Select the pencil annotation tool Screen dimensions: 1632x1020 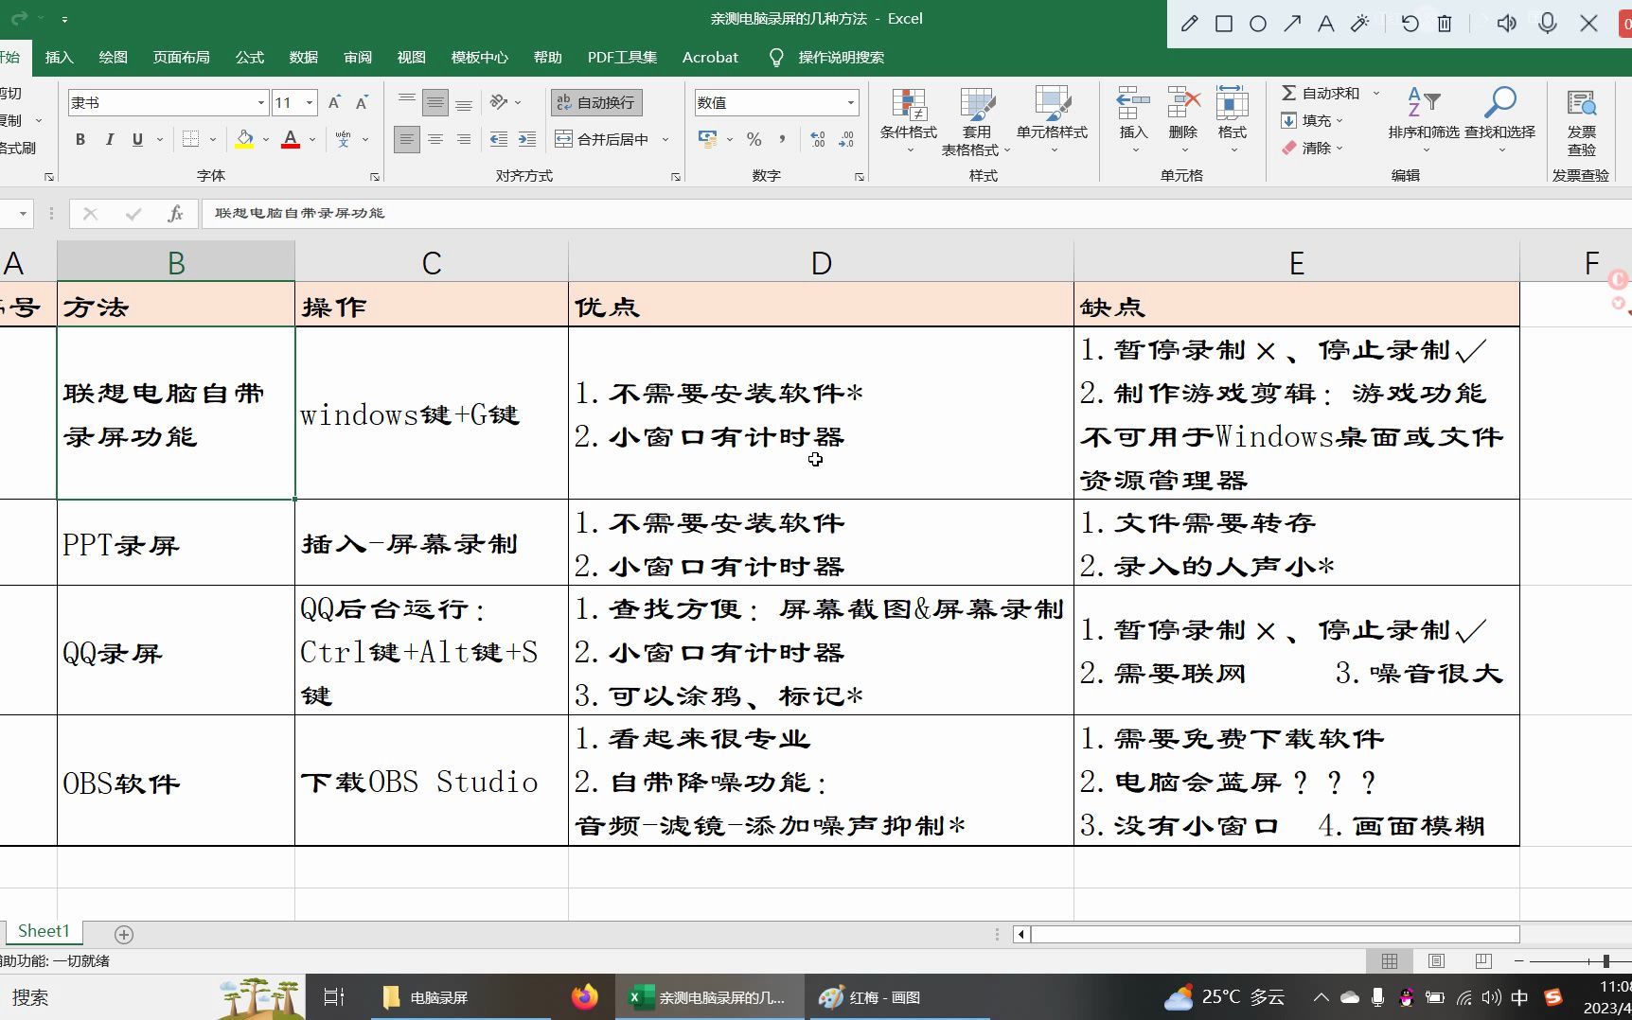click(1190, 24)
